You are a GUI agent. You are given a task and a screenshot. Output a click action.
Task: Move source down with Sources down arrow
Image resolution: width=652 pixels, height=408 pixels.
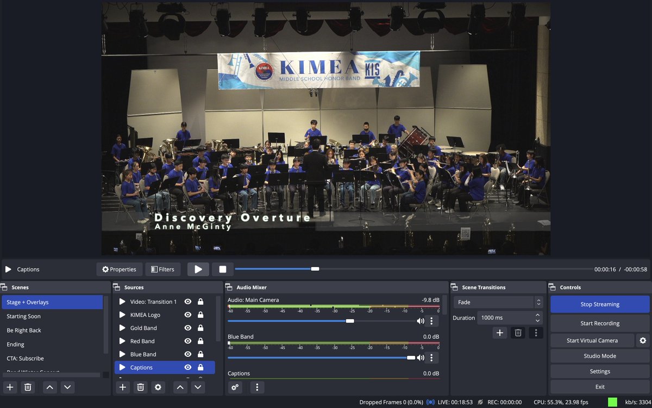tap(198, 387)
